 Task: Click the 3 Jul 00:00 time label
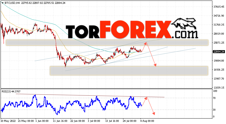click(x=94, y=121)
